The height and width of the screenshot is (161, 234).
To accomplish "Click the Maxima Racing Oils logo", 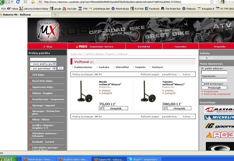I will pos(219,110).
